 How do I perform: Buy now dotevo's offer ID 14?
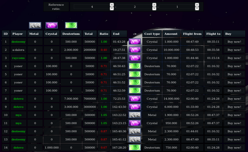tap(234, 148)
